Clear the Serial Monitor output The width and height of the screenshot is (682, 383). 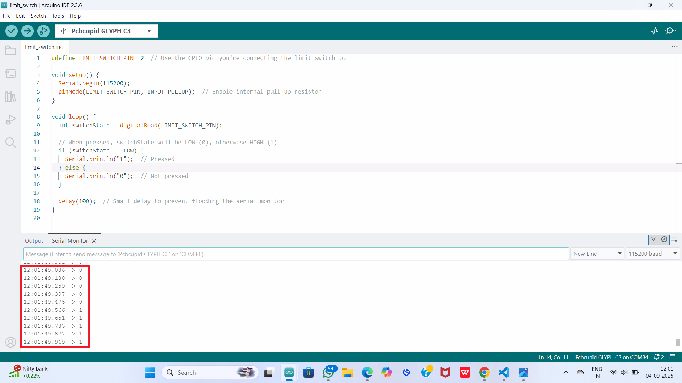tap(674, 240)
